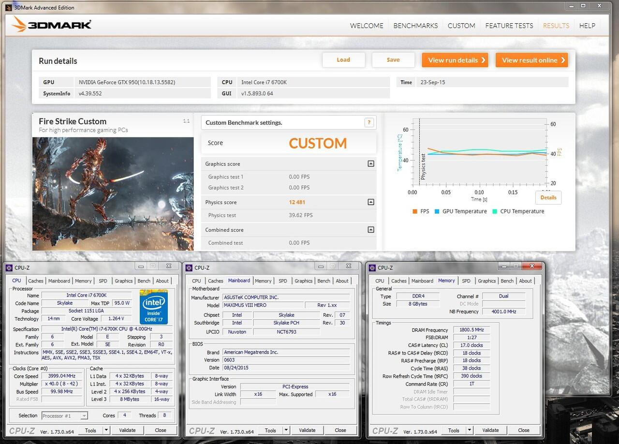Click the Load button in Run details
The width and height of the screenshot is (619, 444).
[x=343, y=60]
